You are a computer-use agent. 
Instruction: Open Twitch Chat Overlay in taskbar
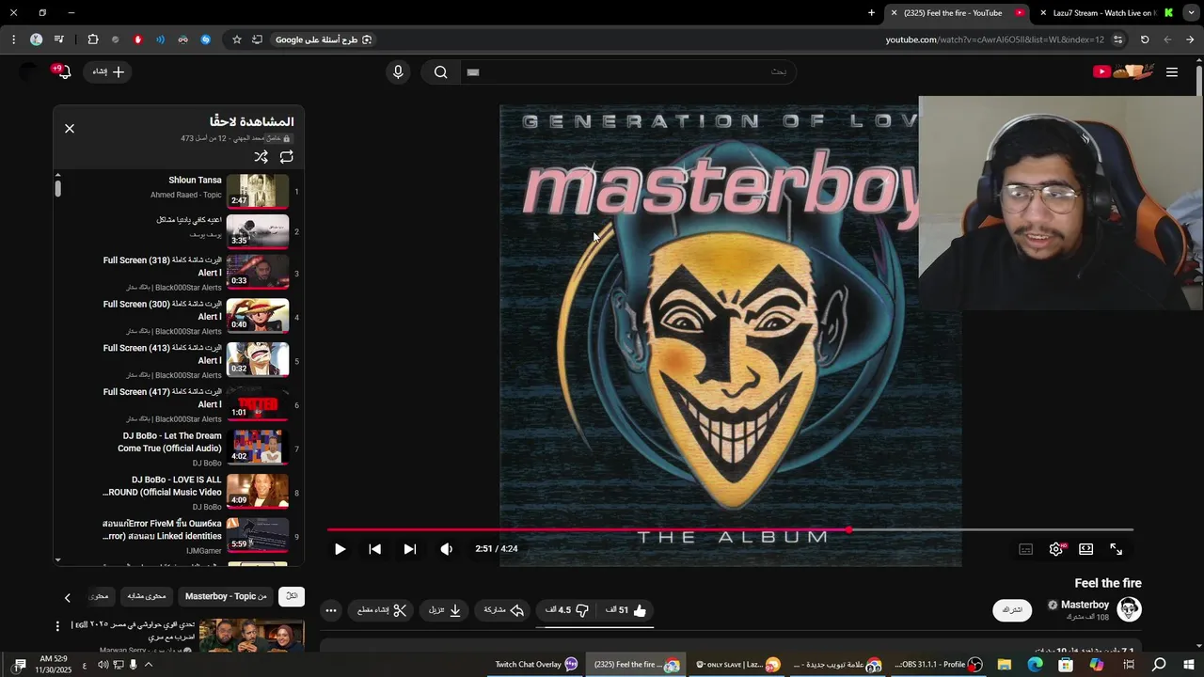[536, 665]
